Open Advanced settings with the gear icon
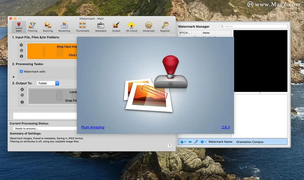 point(149,27)
